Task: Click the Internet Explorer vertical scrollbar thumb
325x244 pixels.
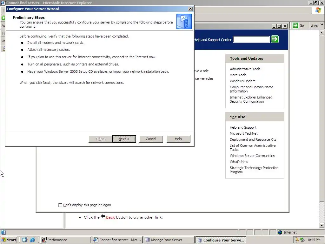Action: click(x=322, y=118)
